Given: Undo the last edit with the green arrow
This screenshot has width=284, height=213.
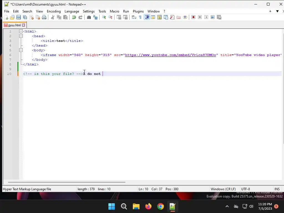Looking at the screenshot, I should [74, 17].
